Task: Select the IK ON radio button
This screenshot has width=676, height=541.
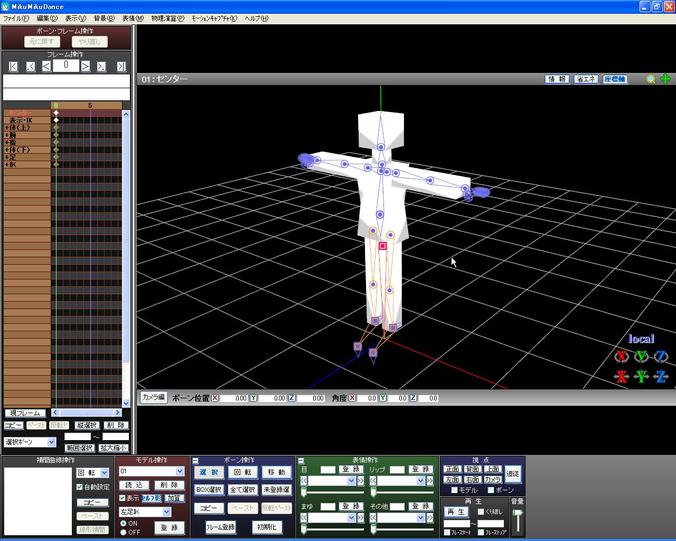Action: (123, 523)
